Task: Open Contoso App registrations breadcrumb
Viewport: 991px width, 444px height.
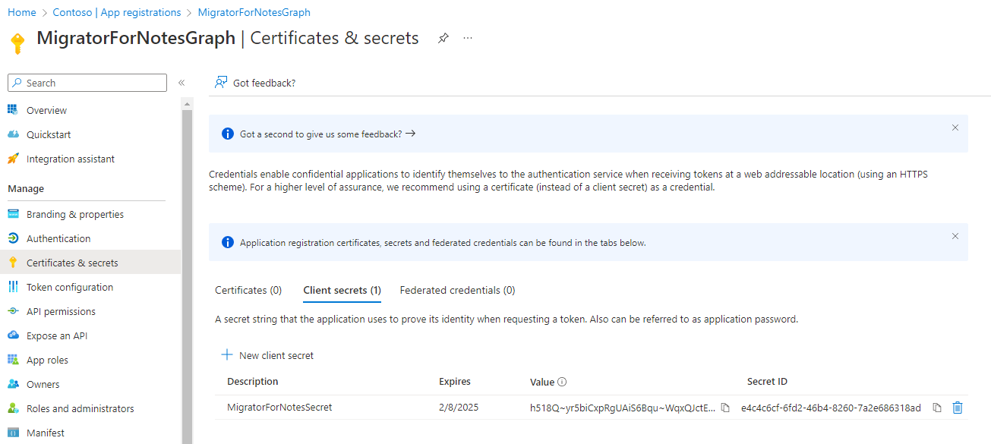Action: [117, 12]
